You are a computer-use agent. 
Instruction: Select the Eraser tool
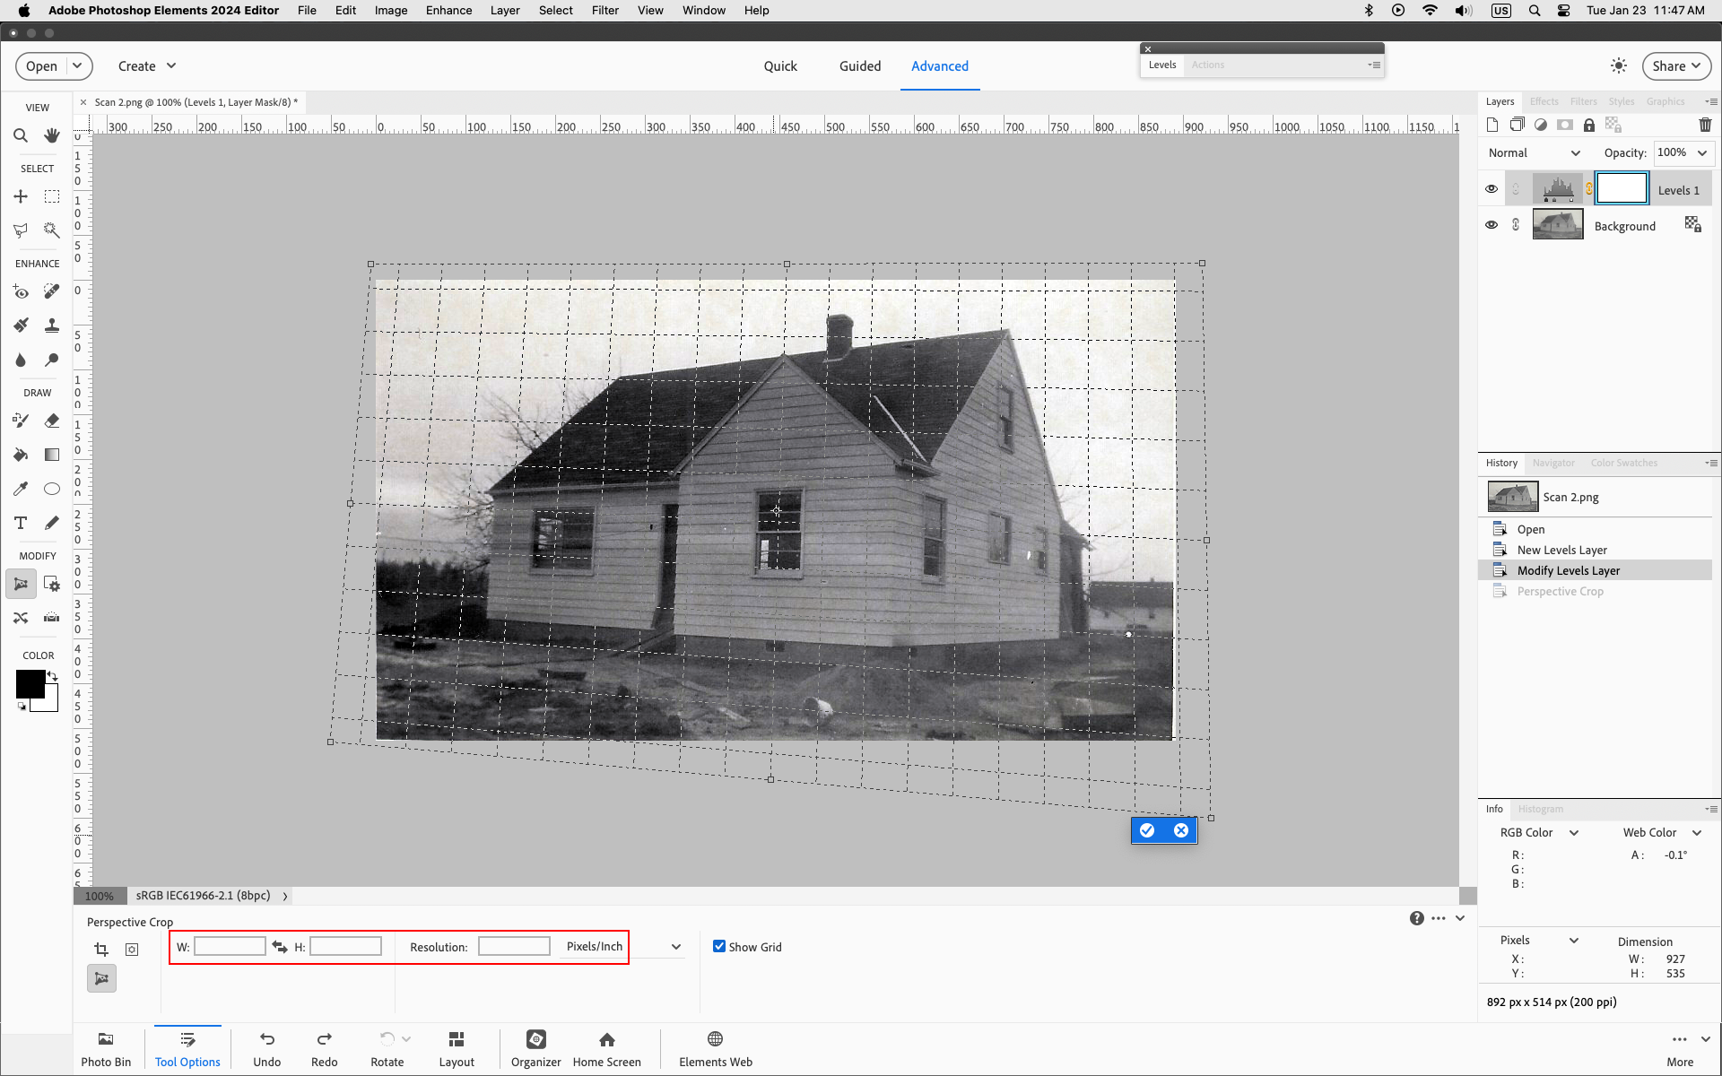coord(51,420)
